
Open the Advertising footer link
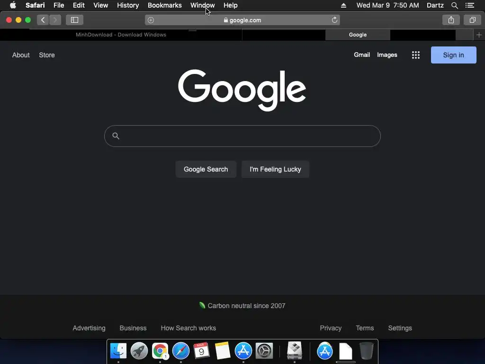coord(89,328)
